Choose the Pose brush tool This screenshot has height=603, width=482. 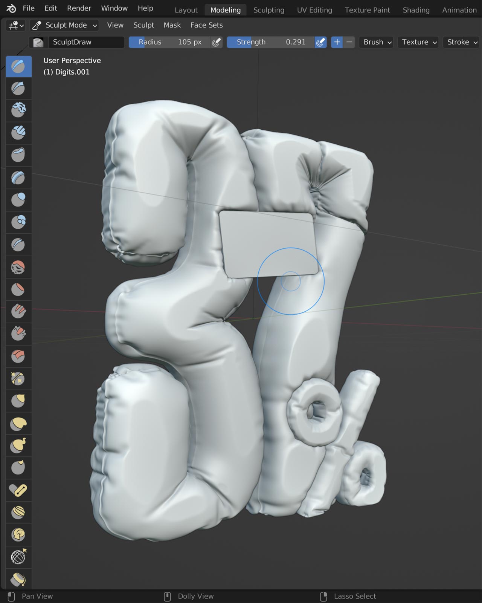point(18,490)
